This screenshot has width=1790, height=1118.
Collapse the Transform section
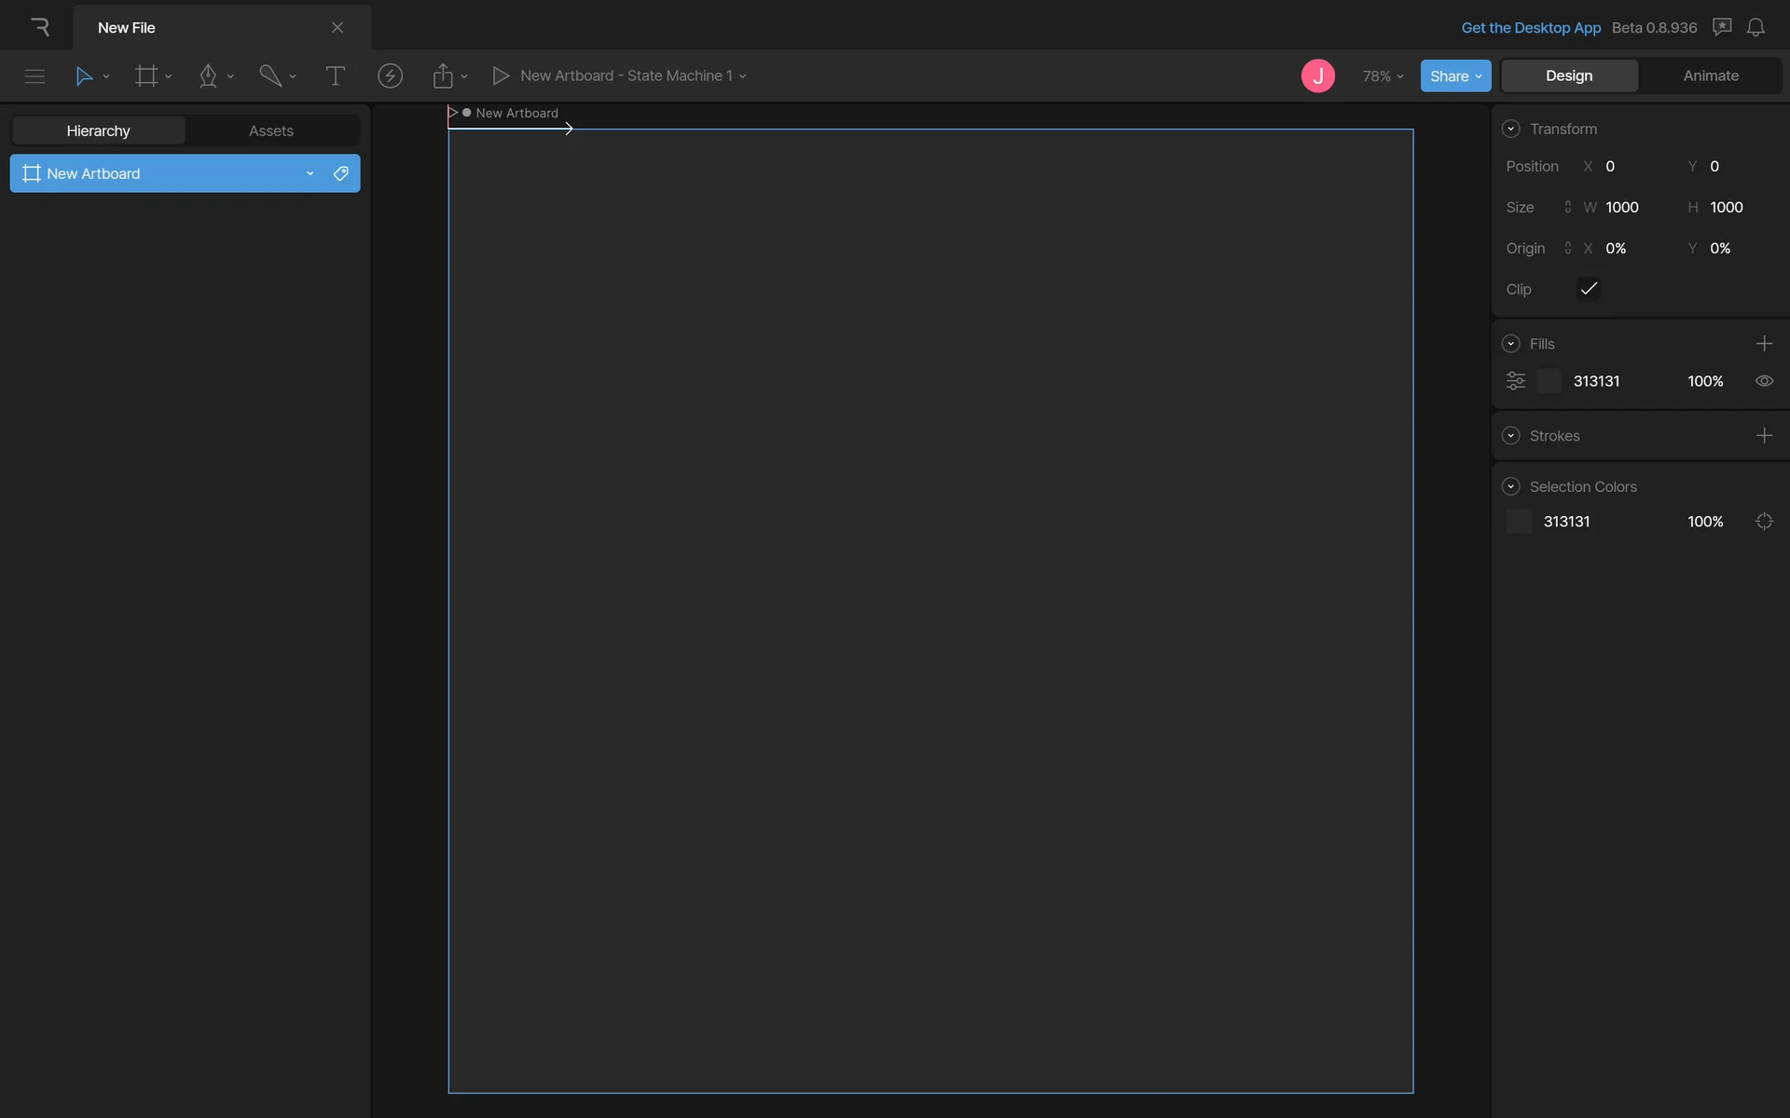pyautogui.click(x=1511, y=130)
